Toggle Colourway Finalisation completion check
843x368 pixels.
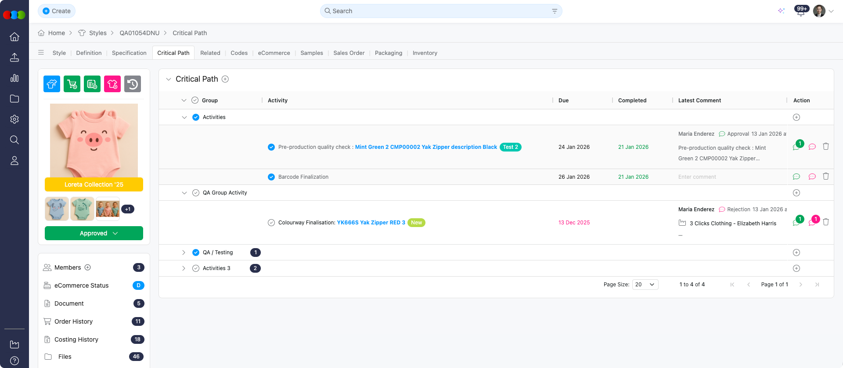[271, 223]
